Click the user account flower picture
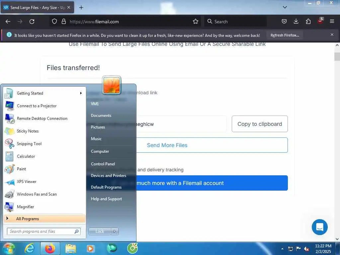 tap(112, 85)
